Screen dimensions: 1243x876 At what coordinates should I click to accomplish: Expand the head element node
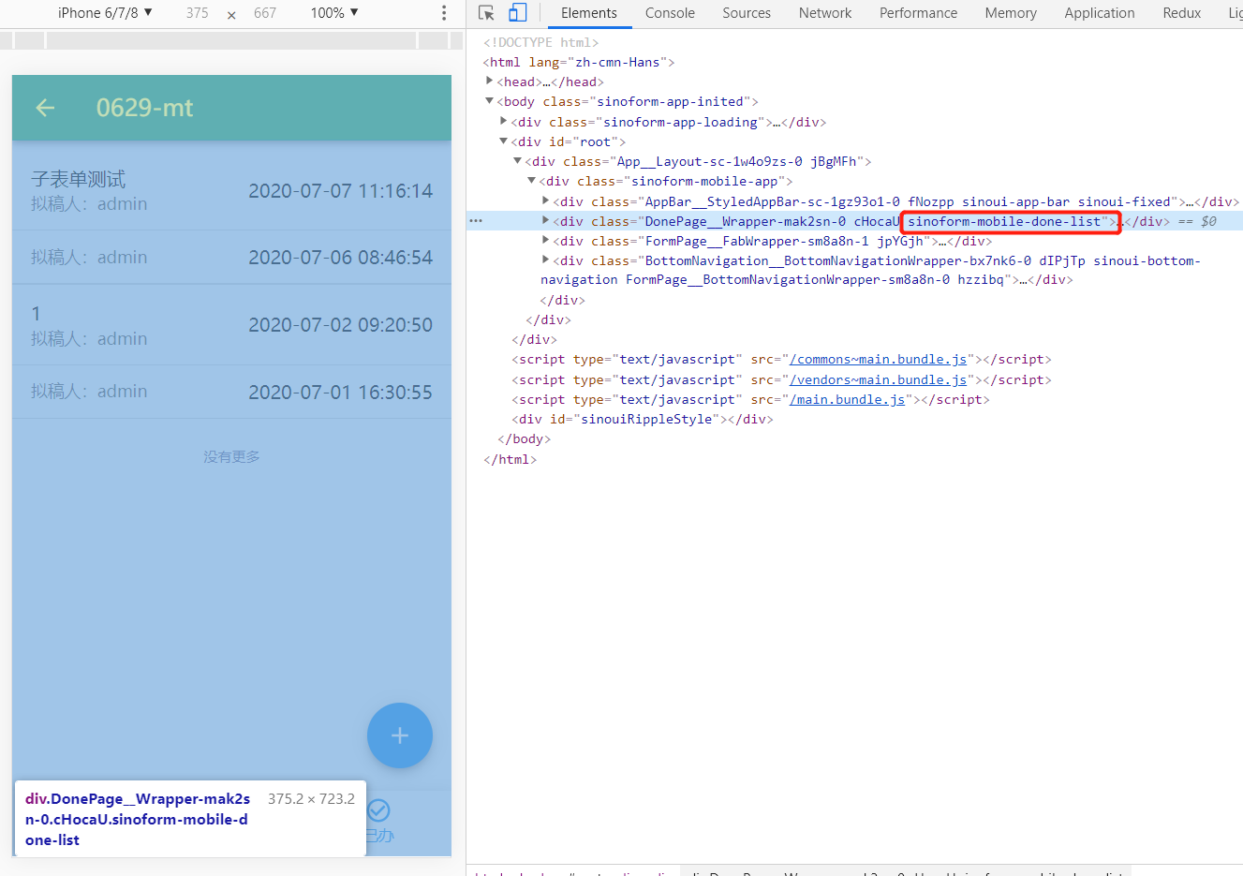[x=490, y=82]
